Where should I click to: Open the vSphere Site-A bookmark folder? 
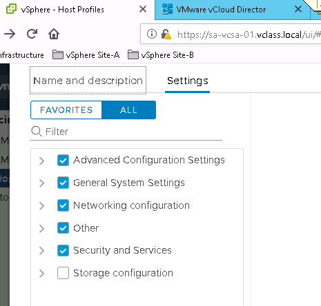(86, 55)
